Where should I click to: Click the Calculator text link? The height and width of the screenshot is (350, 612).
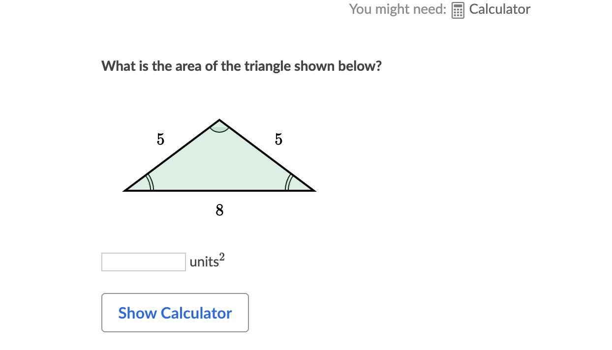point(499,9)
